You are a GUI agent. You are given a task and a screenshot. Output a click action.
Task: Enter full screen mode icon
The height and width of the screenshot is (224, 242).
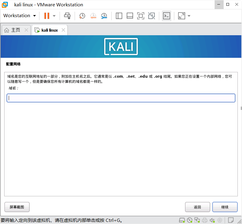pos(141,16)
